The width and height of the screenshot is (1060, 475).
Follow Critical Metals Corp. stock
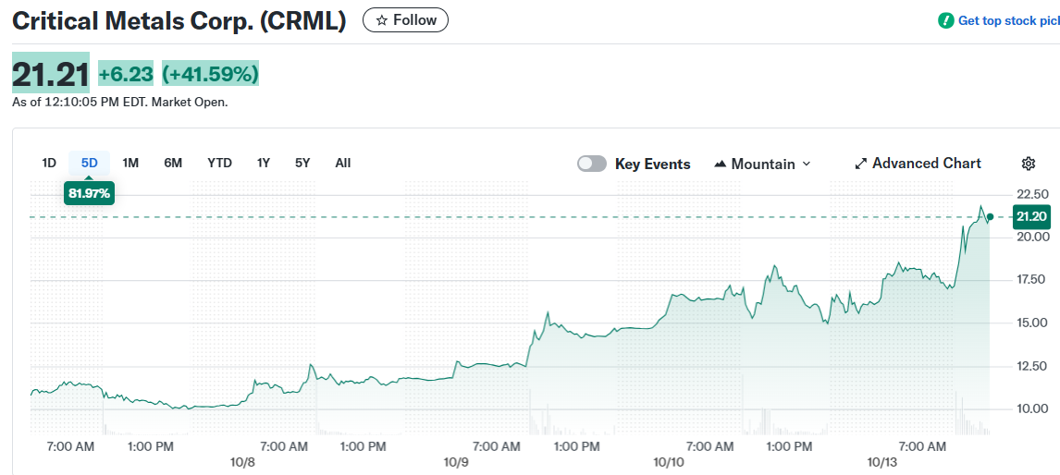pos(405,20)
